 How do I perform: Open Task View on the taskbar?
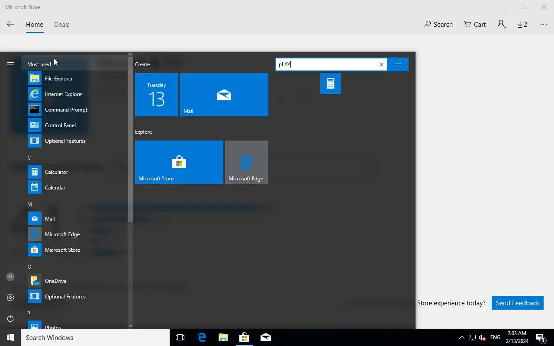(180, 337)
